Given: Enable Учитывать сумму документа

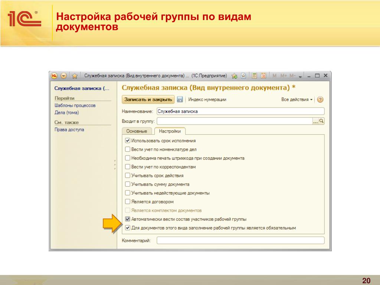Looking at the screenshot, I should coord(128,184).
